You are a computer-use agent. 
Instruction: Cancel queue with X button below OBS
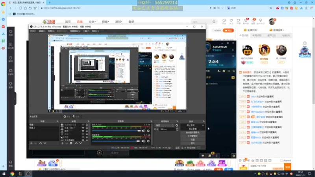pyautogui.click(x=100, y=153)
